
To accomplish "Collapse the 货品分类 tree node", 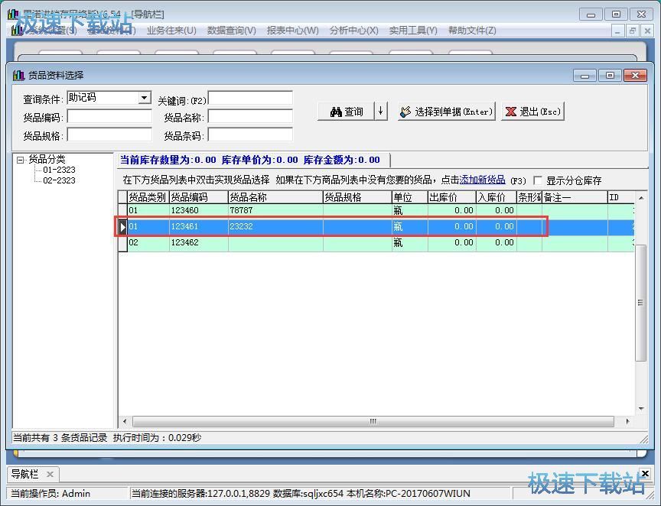I will 20,160.
